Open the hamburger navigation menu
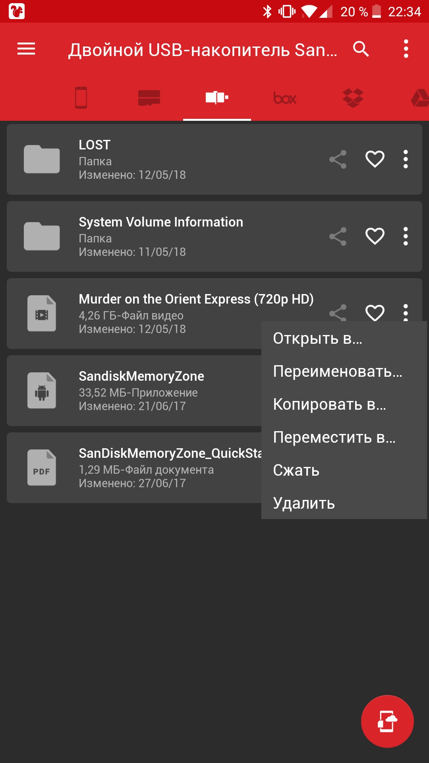 26,49
